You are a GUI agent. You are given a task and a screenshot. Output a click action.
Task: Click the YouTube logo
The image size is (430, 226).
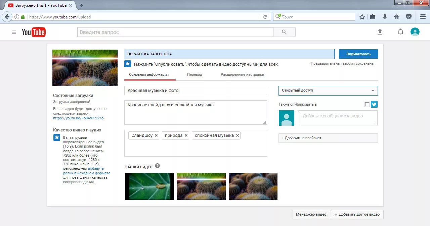tap(34, 32)
